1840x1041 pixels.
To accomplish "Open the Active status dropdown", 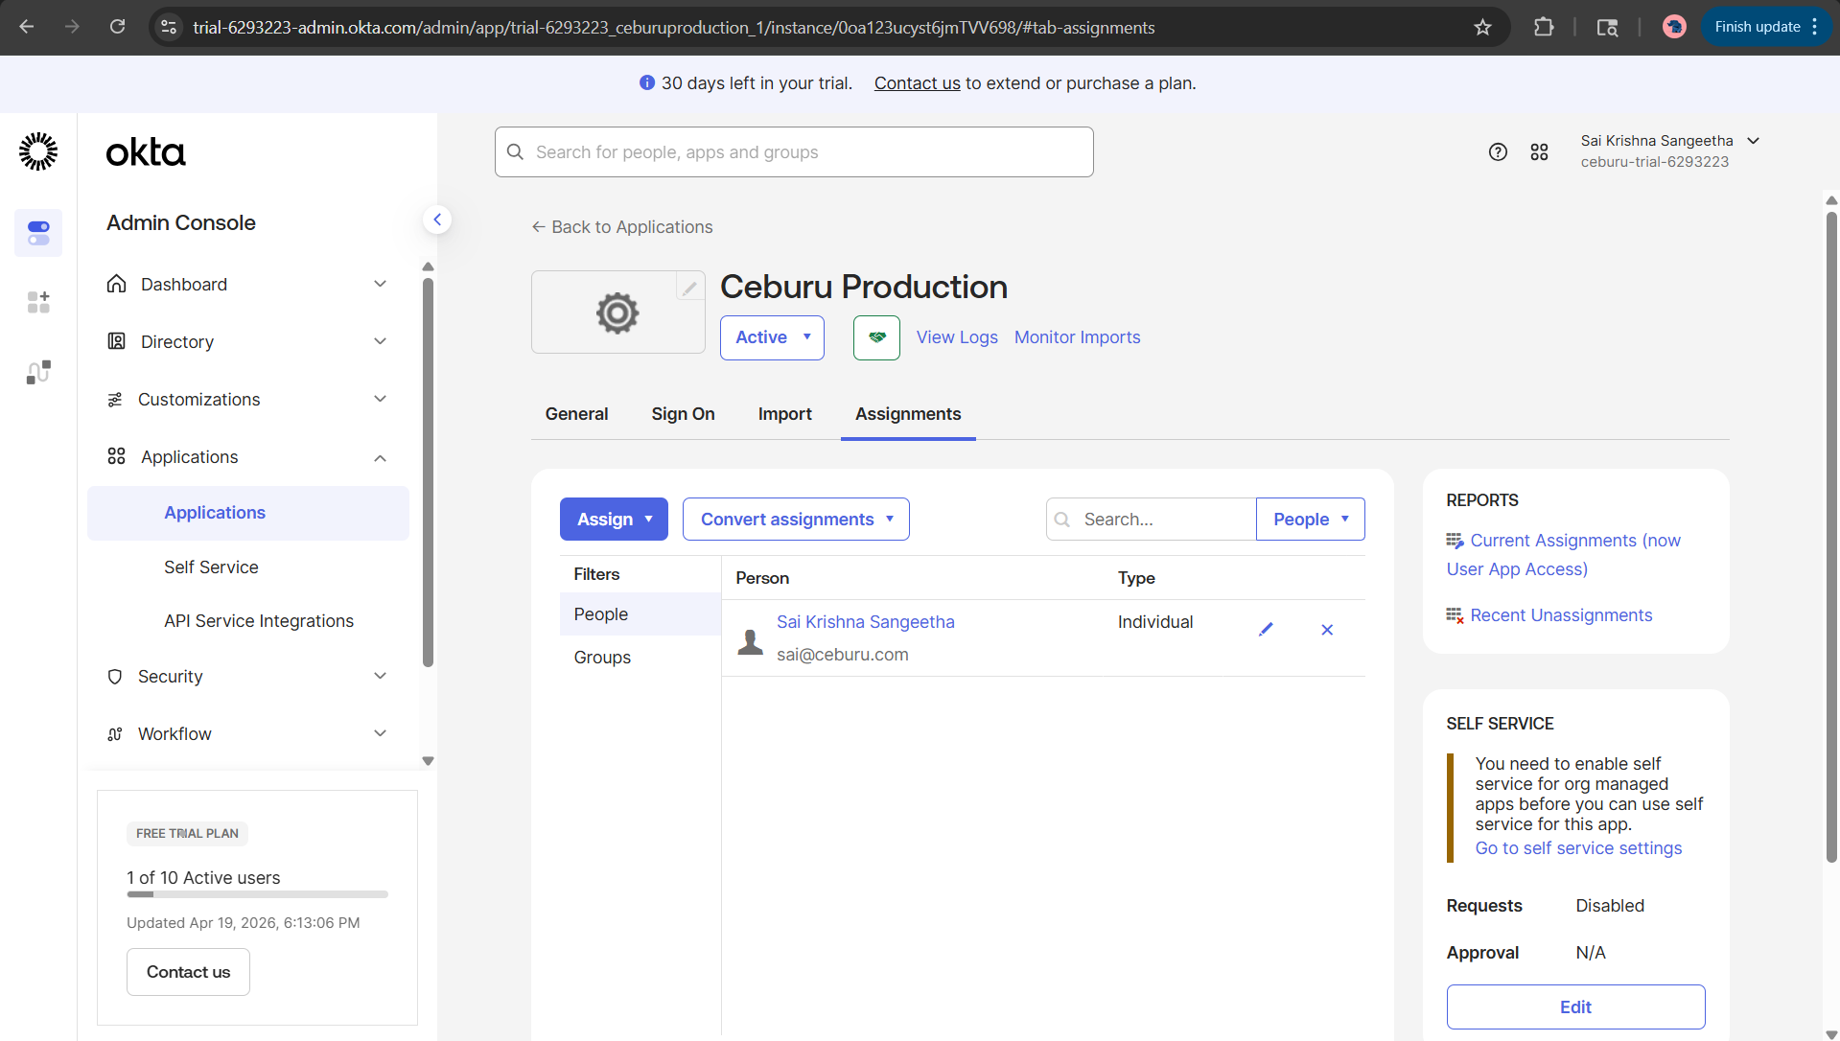I will pos(772,337).
